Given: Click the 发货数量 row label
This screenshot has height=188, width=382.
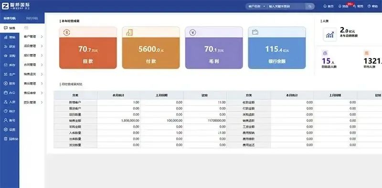Looking at the screenshot, I should (75, 145).
